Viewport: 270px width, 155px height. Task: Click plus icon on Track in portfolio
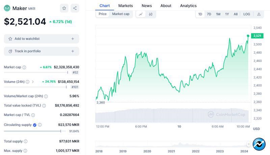click(x=73, y=51)
